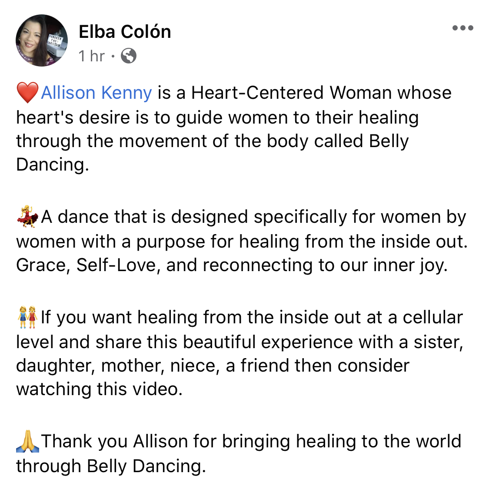Viewport: 489px width, 490px height.
Task: Click the Grace, Self-Love text line
Action: click(x=232, y=265)
